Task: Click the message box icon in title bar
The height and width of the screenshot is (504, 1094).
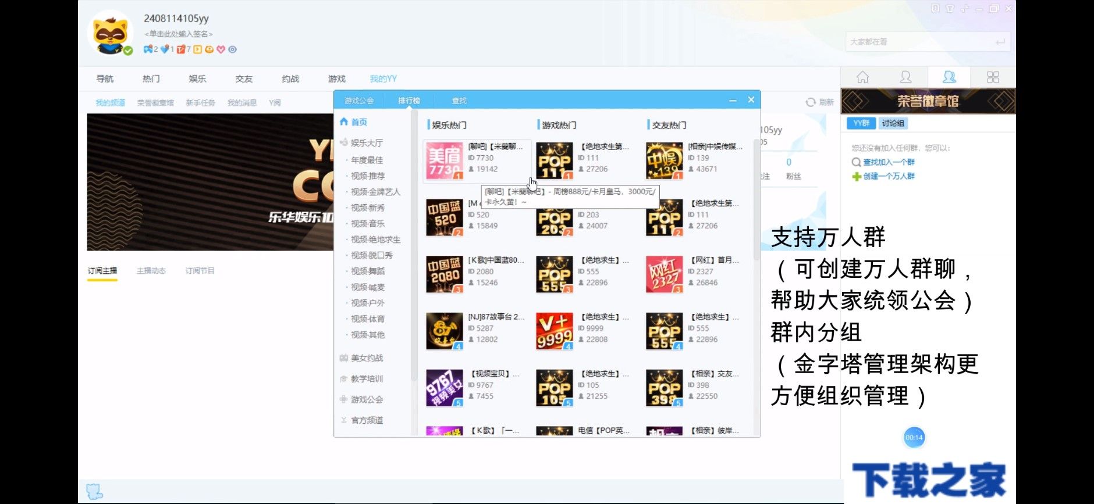Action: point(935,9)
